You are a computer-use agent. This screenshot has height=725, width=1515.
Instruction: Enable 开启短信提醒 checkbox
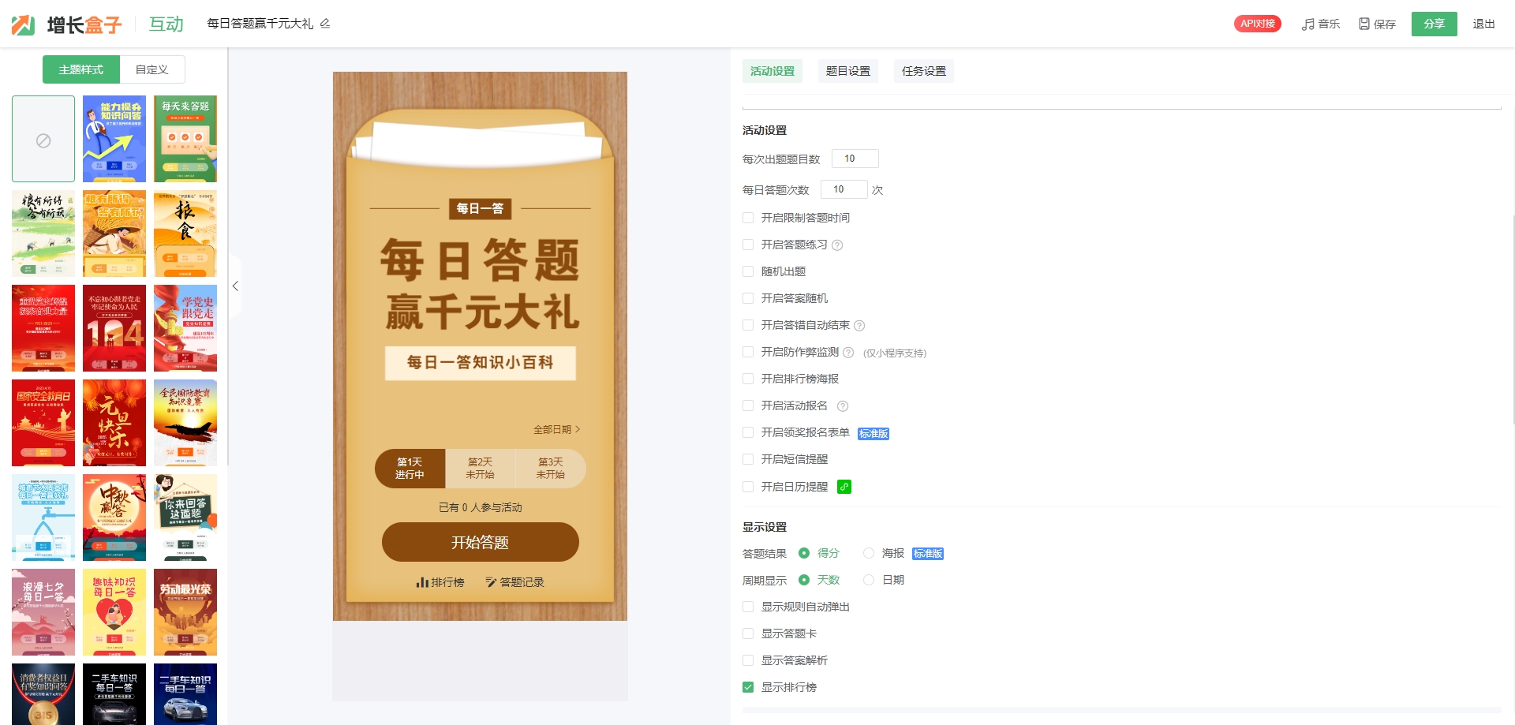pyautogui.click(x=748, y=459)
